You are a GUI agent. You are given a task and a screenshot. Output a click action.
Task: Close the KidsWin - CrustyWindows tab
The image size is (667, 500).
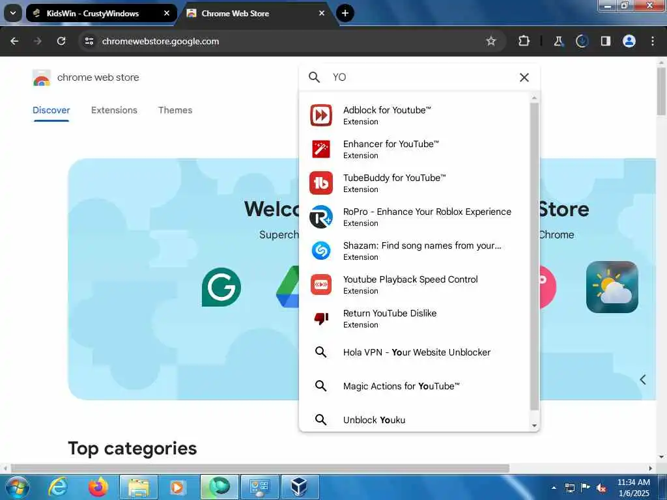(x=167, y=13)
